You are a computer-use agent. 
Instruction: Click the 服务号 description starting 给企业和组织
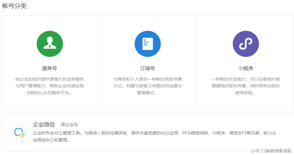[x=50, y=86]
